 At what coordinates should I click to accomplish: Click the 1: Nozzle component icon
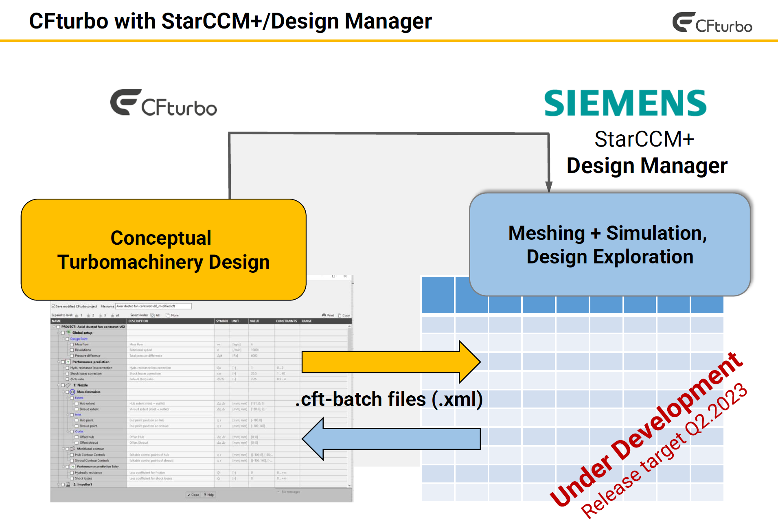coord(68,385)
